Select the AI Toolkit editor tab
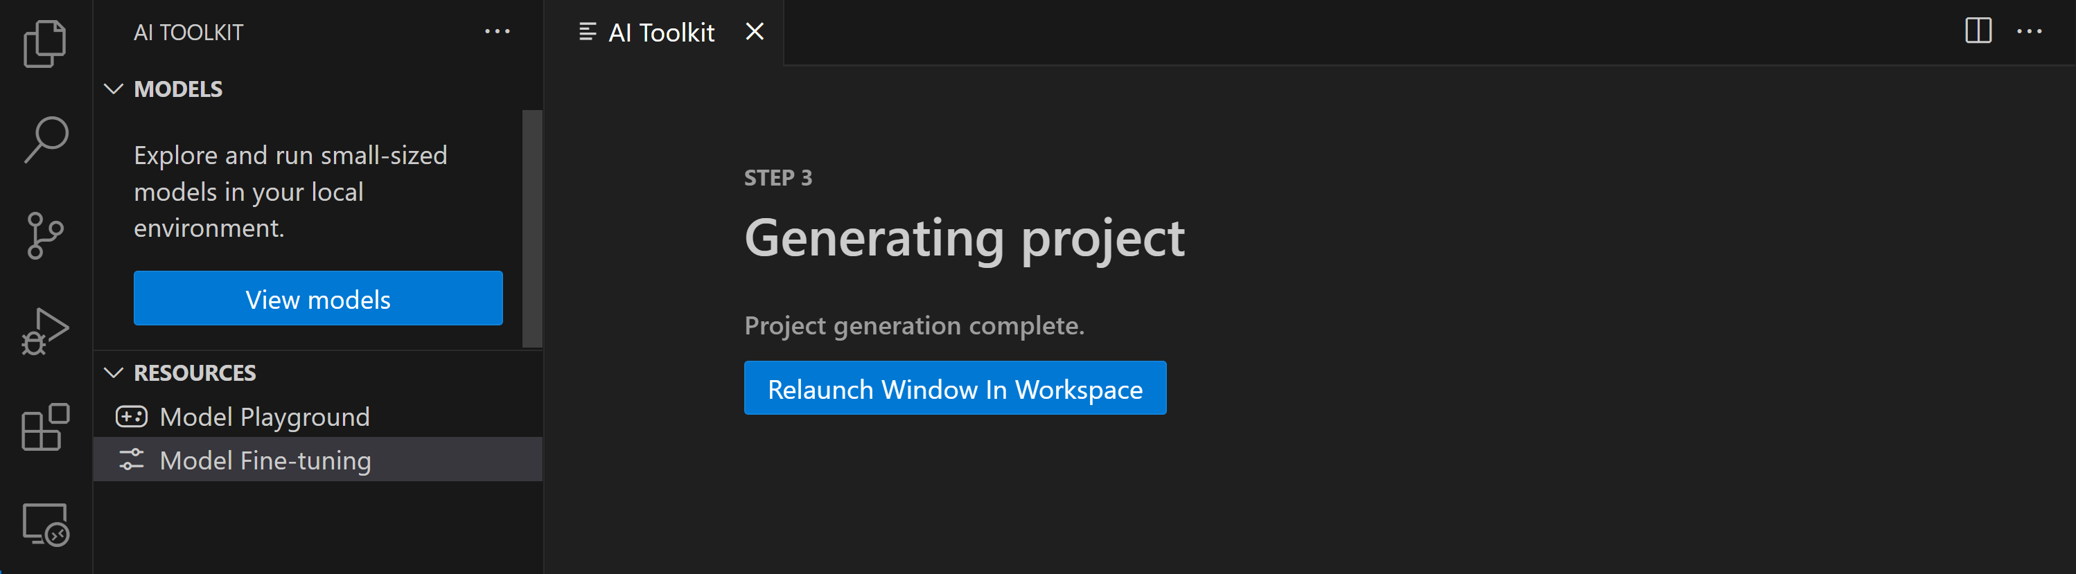Image resolution: width=2076 pixels, height=574 pixels. (x=660, y=33)
